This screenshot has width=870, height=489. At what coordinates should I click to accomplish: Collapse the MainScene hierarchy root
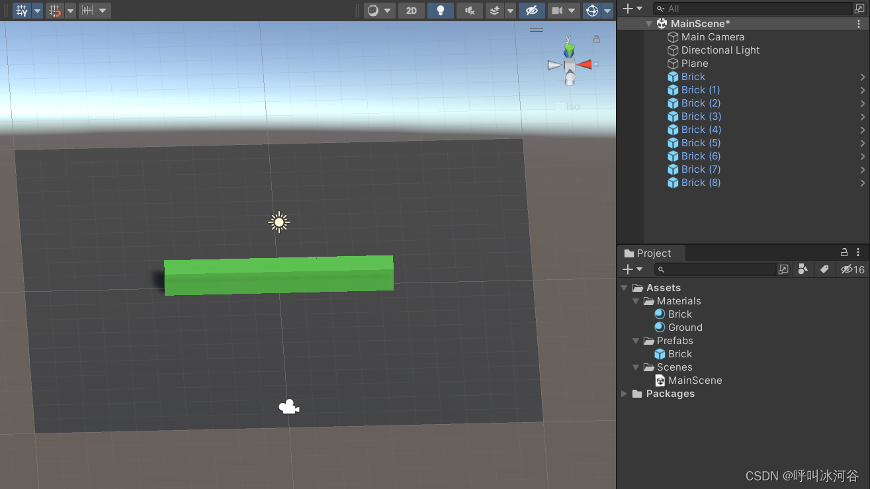coord(650,24)
